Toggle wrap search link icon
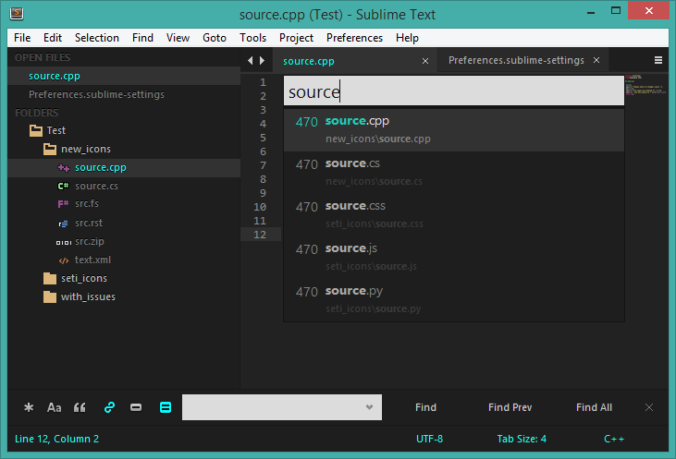Screen dimensions: 676x459 [x=109, y=407]
